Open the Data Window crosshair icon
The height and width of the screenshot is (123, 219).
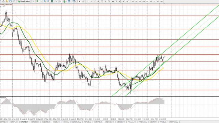coord(3,1)
